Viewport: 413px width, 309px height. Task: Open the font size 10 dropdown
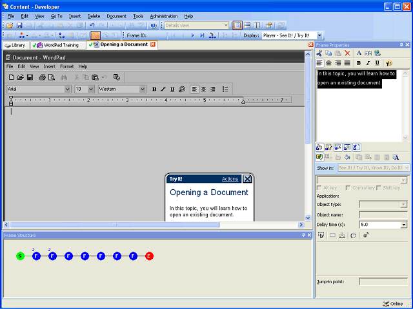91,89
